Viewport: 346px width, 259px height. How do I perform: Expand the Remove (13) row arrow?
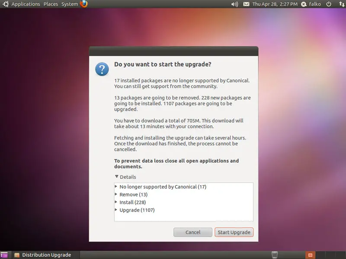(x=116, y=194)
